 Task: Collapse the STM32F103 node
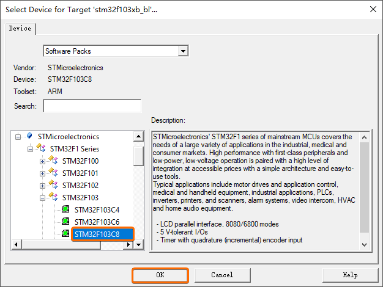point(42,198)
